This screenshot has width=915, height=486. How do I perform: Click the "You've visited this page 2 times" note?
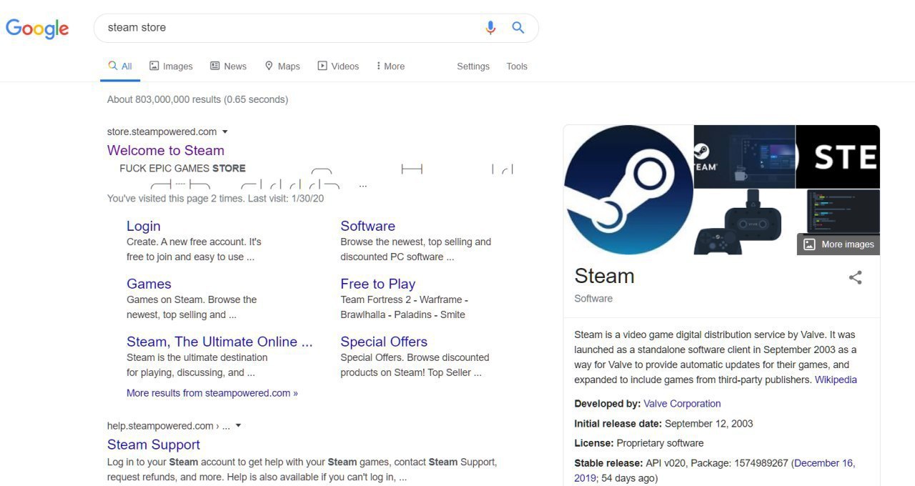[215, 198]
